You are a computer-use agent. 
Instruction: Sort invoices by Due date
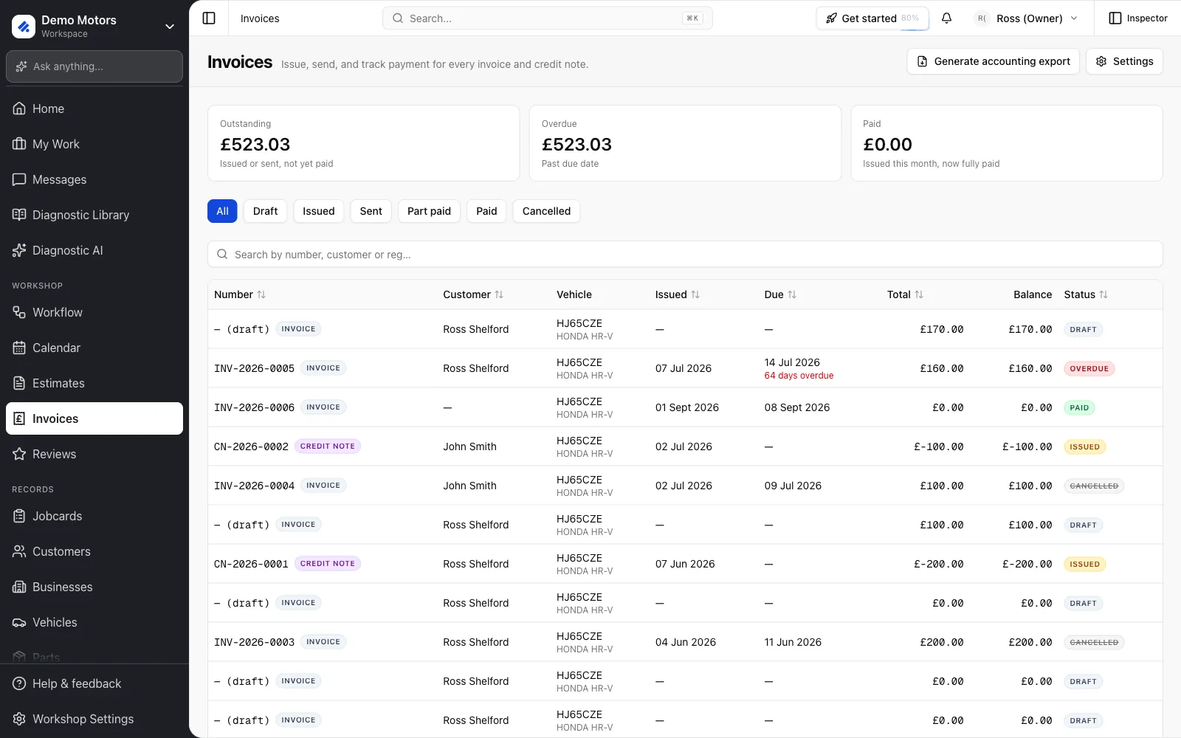[780, 294]
